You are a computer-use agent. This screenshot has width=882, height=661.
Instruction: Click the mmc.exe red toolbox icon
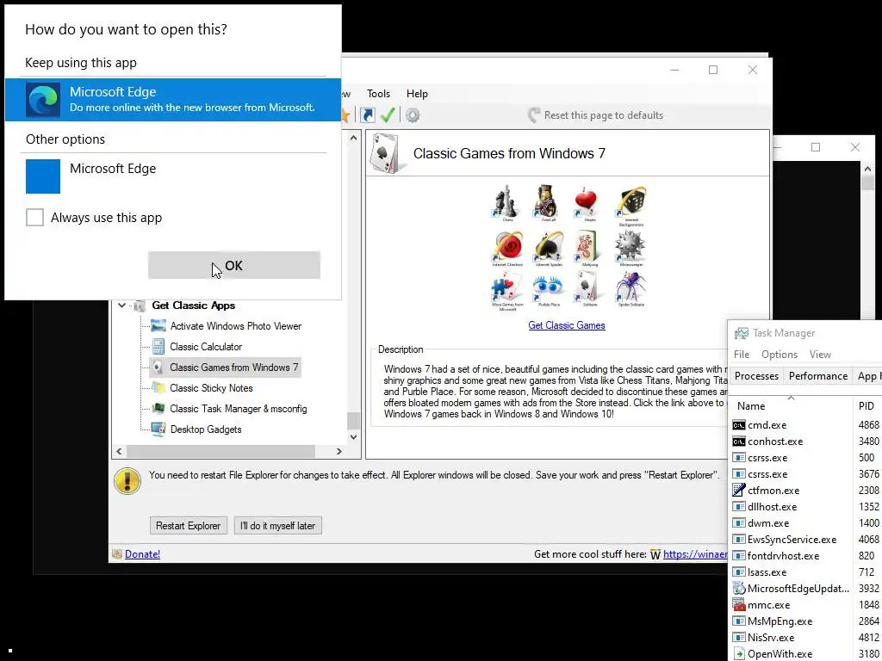738,605
